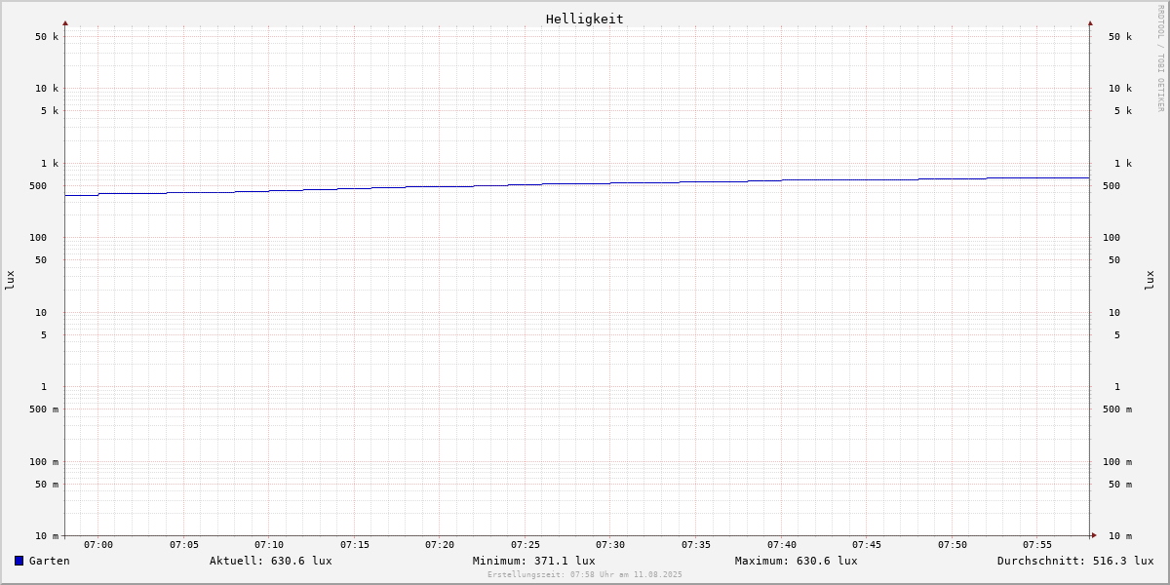Screen dimensions: 1170x585
Task: Click the 07:15 time axis label
Action: tap(355, 545)
